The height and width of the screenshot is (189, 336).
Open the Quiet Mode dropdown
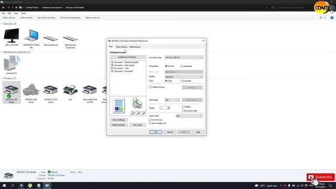pos(189,116)
